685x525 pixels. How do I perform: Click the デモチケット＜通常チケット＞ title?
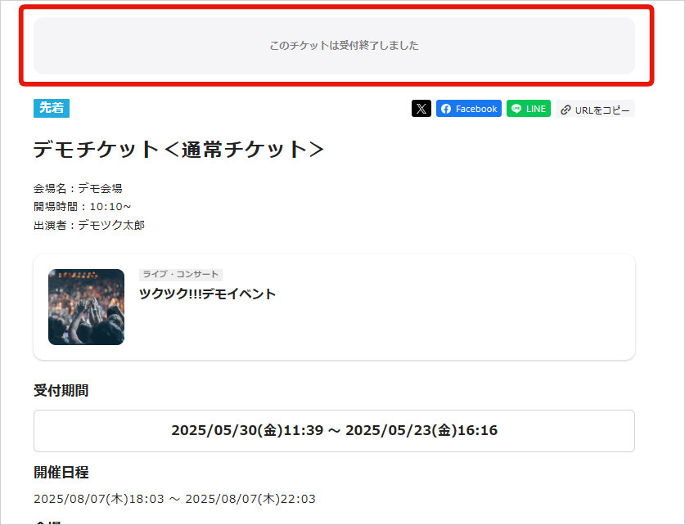(178, 149)
